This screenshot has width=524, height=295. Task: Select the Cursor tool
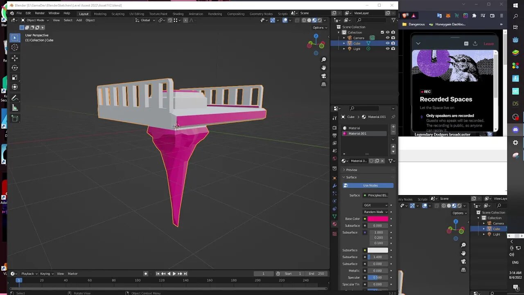click(x=15, y=48)
